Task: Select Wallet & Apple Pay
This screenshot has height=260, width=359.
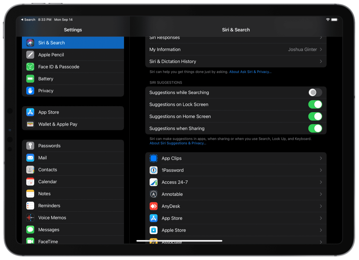Action: [x=73, y=124]
